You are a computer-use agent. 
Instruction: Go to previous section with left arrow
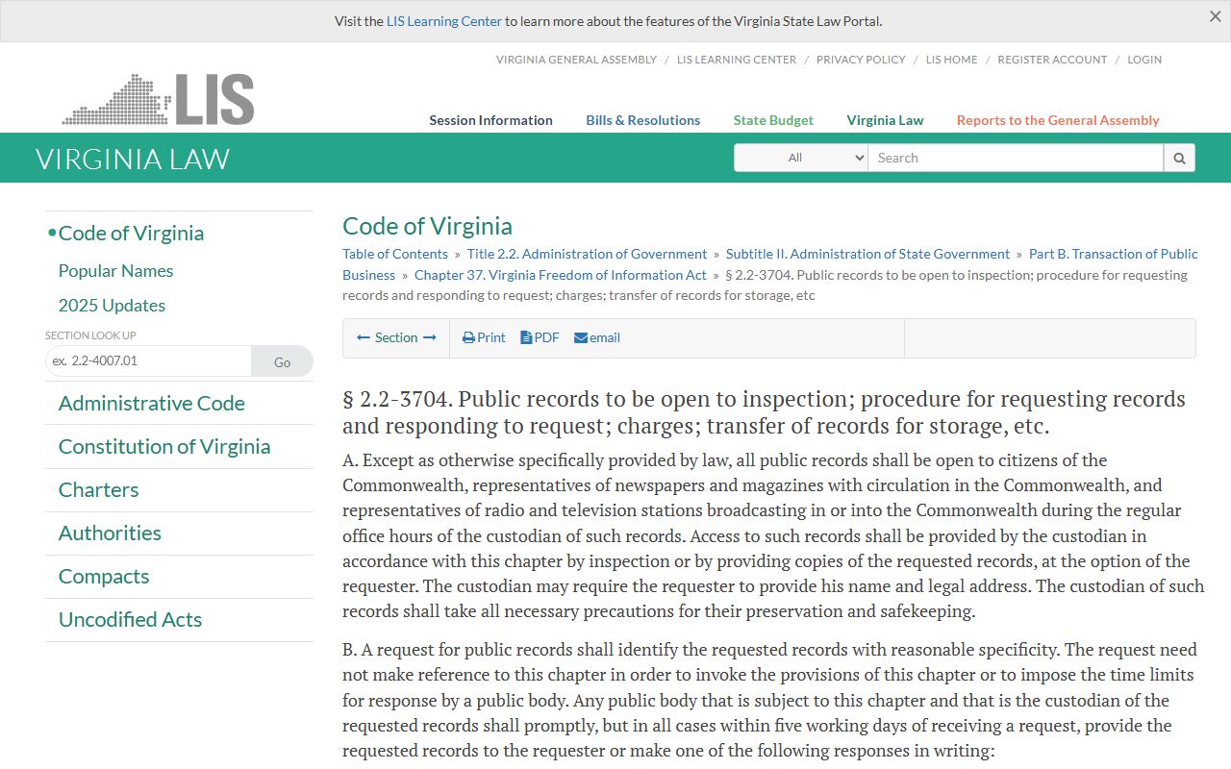(x=364, y=337)
